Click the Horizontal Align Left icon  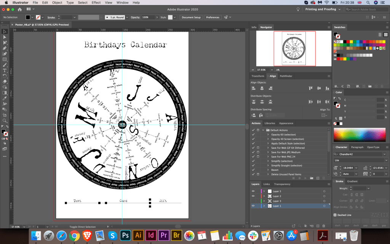[253, 88]
